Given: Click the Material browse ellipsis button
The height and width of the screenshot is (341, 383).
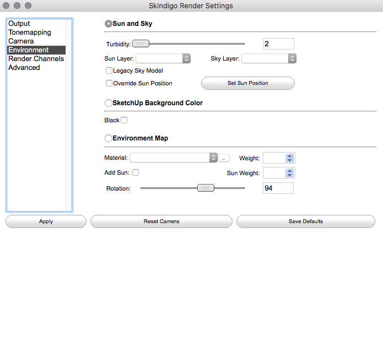Looking at the screenshot, I should [x=224, y=158].
